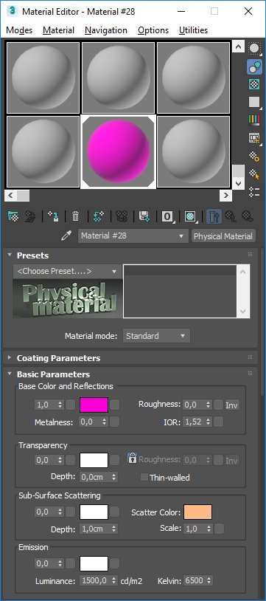The image size is (266, 601).
Task: Open the Material #28 name dropdown
Action: (133, 236)
